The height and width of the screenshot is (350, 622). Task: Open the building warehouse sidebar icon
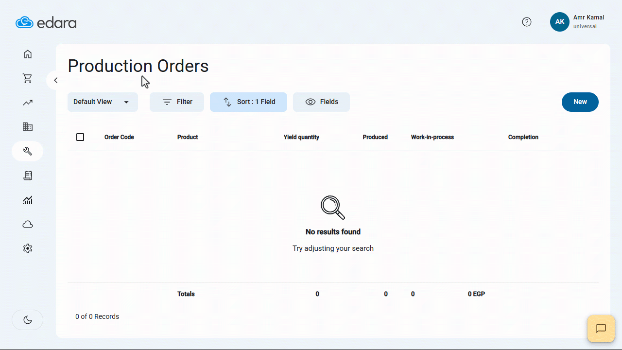click(28, 127)
